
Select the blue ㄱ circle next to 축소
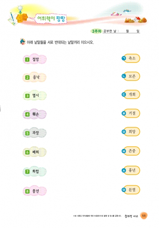point(124,58)
